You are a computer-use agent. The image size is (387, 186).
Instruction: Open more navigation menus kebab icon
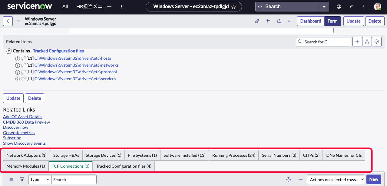(121, 7)
